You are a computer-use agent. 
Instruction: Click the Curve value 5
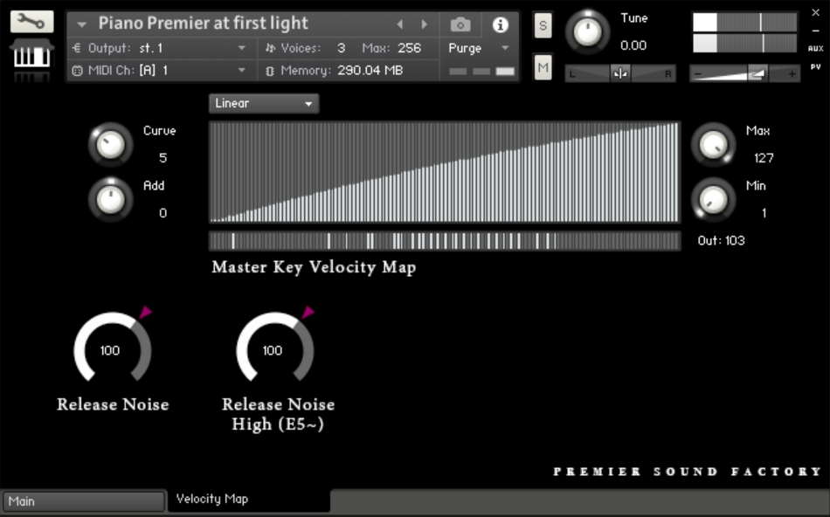coord(163,158)
